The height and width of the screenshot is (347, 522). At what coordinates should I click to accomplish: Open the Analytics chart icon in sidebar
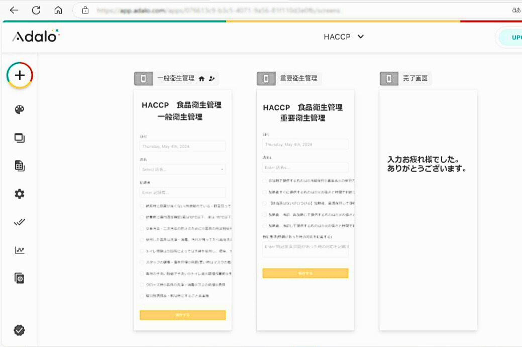pos(20,250)
